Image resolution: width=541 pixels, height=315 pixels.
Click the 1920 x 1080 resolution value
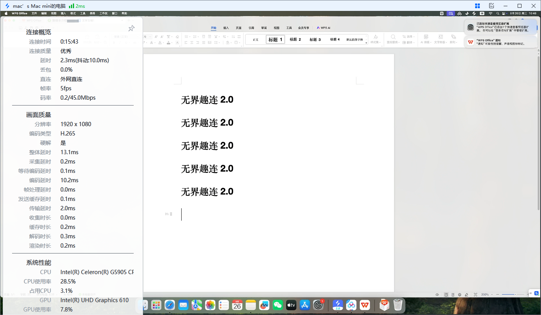click(x=76, y=124)
